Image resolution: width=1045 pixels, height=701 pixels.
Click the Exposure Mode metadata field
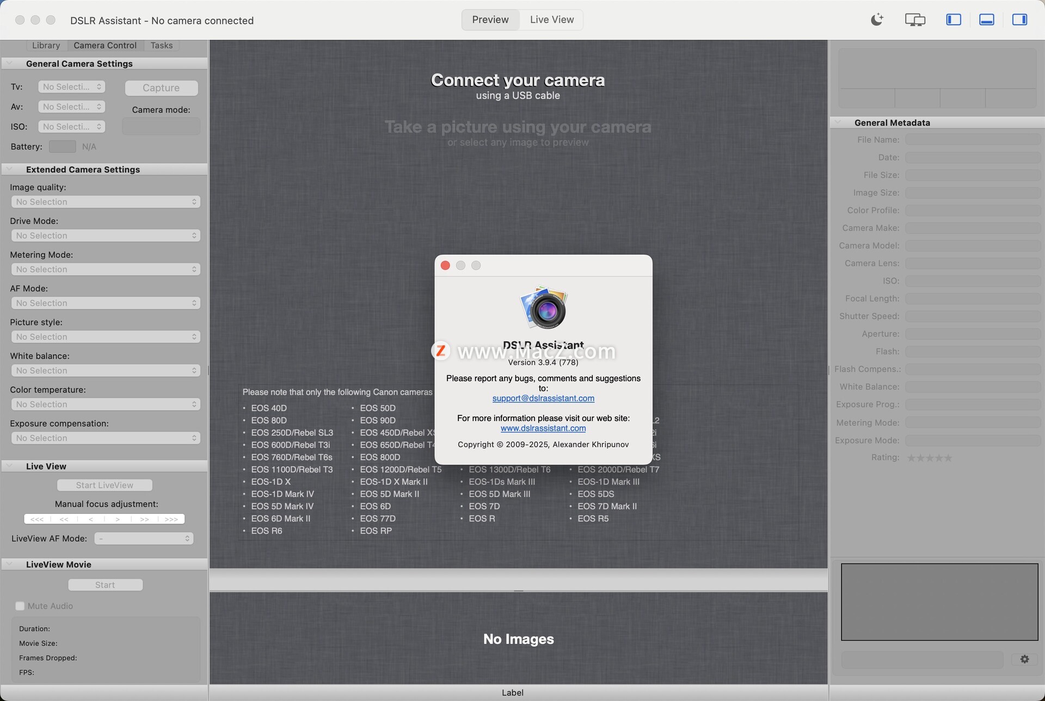tap(973, 441)
